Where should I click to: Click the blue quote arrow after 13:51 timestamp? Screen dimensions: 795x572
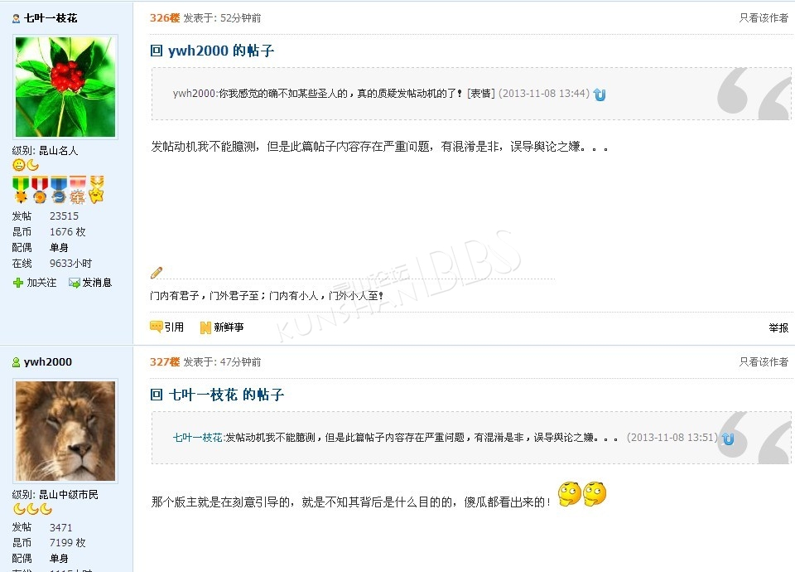click(x=728, y=439)
